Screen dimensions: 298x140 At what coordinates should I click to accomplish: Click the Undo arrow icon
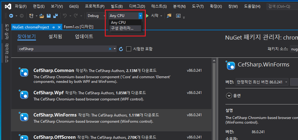tap(65, 16)
